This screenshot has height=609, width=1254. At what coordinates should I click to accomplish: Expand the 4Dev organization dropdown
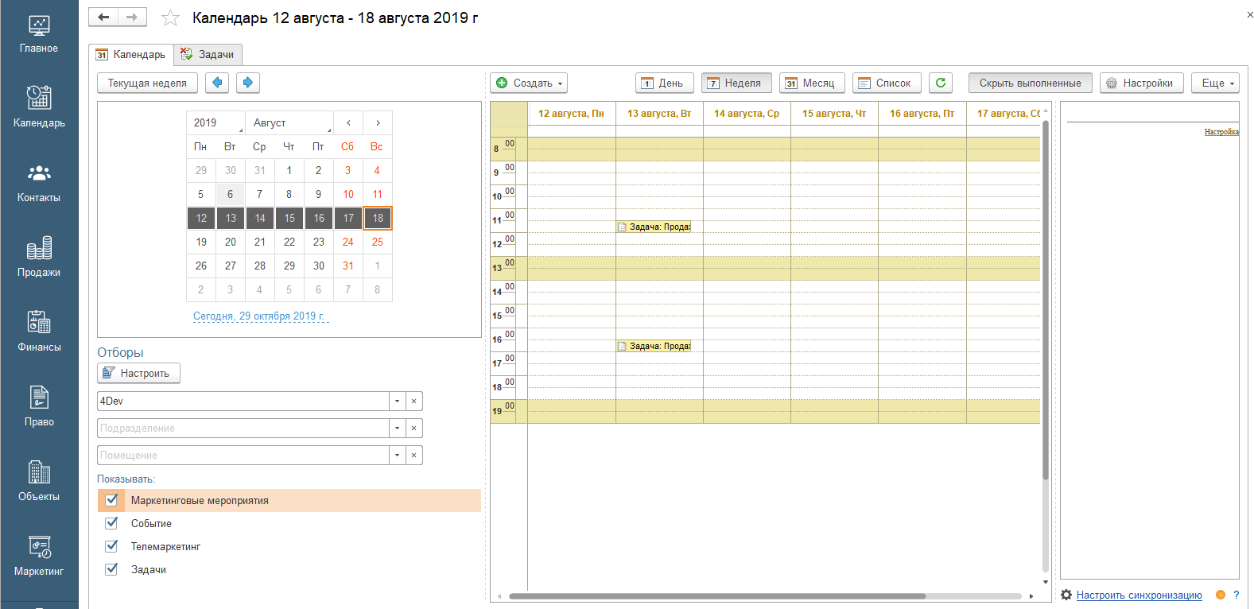click(x=397, y=401)
